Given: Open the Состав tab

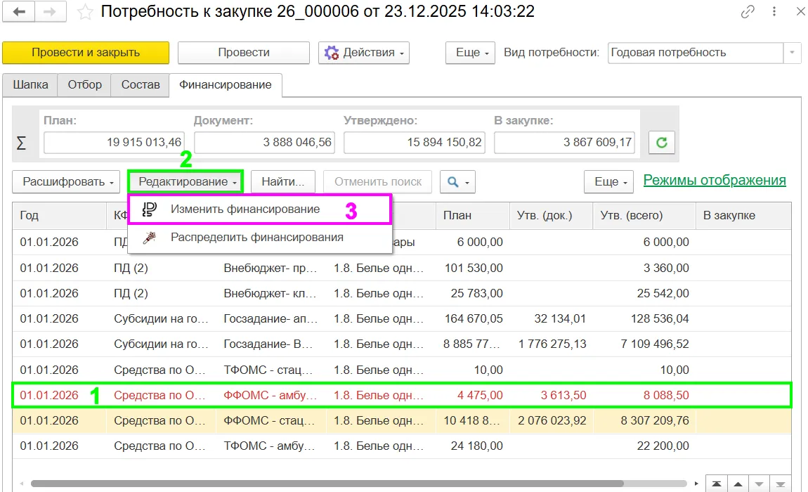Looking at the screenshot, I should click(x=140, y=85).
